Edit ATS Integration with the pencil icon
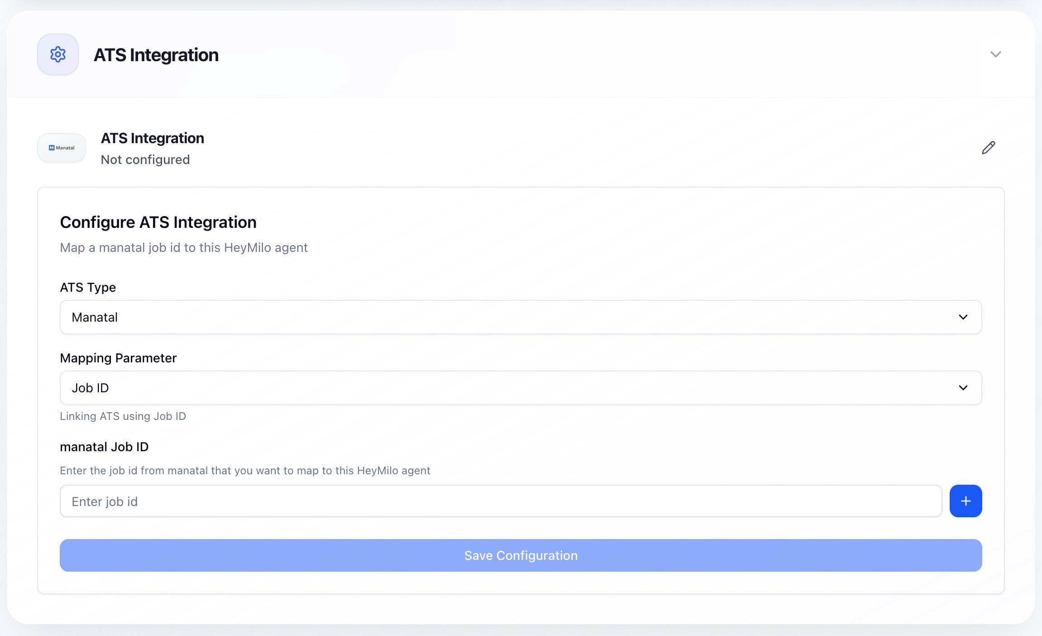 click(x=988, y=148)
